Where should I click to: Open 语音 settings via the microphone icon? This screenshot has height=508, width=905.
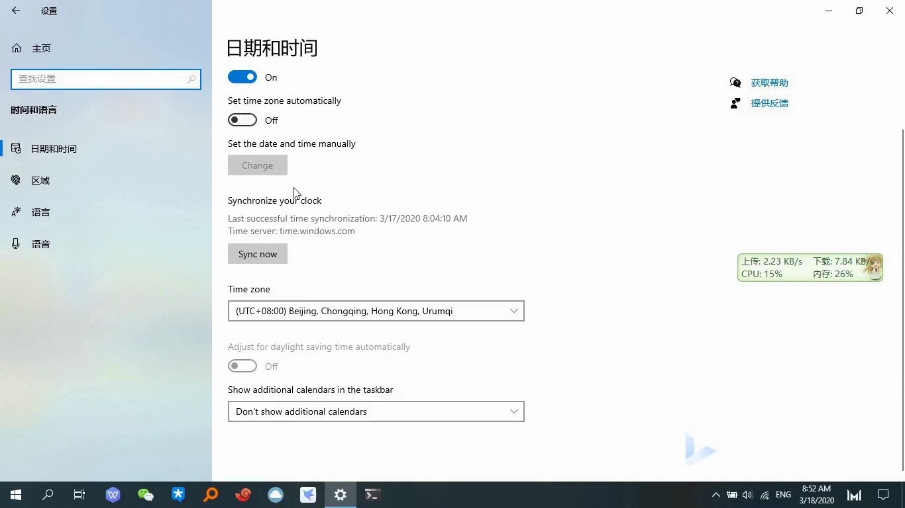pyautogui.click(x=16, y=243)
